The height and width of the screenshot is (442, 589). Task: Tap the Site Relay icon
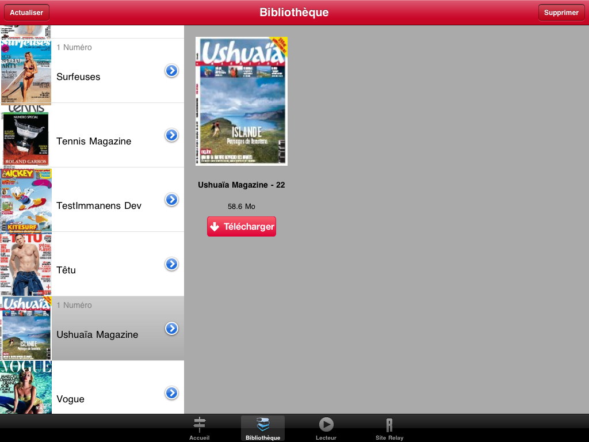coord(389,425)
